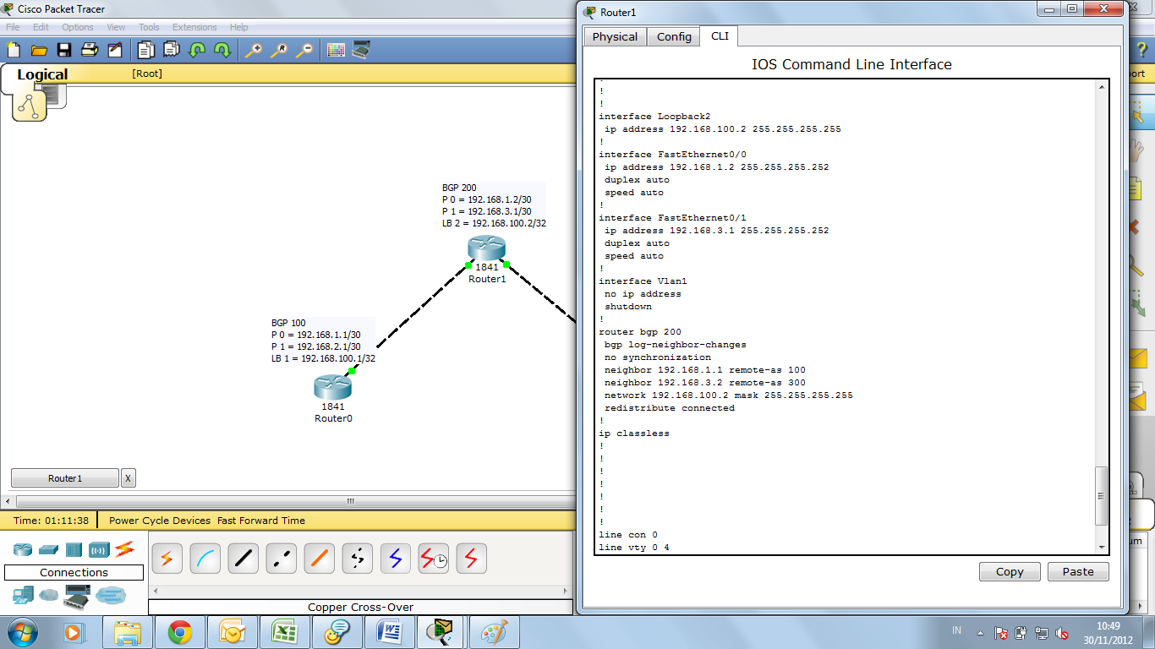The height and width of the screenshot is (649, 1155).
Task: Choose the Serial DCE cable with clock
Action: pos(433,559)
